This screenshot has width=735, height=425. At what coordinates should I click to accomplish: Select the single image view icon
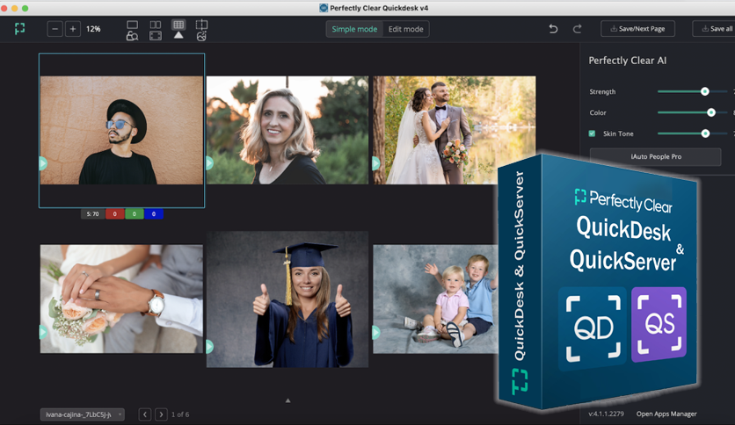132,25
